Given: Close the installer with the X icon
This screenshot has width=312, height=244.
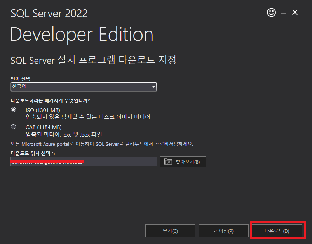Looking at the screenshot, I should 295,12.
